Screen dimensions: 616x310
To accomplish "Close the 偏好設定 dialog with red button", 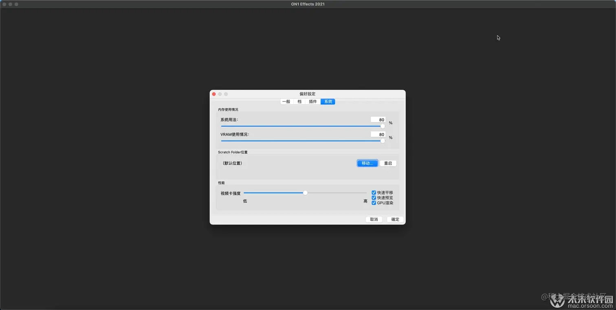I will 214,94.
